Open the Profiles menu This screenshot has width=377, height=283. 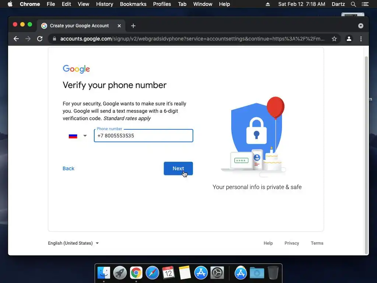pos(162,4)
